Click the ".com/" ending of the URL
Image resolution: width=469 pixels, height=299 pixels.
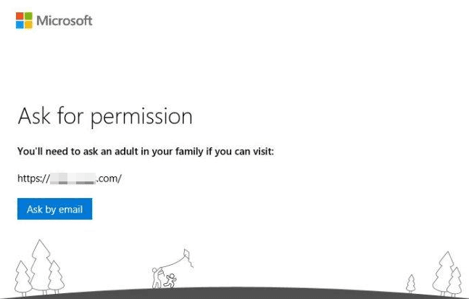(x=109, y=178)
